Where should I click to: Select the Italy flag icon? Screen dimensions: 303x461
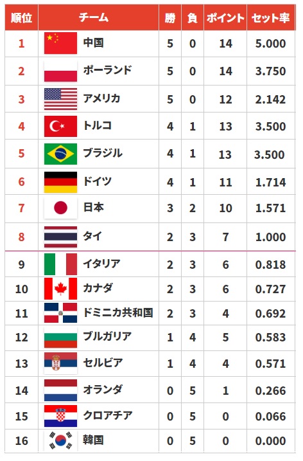pos(60,264)
